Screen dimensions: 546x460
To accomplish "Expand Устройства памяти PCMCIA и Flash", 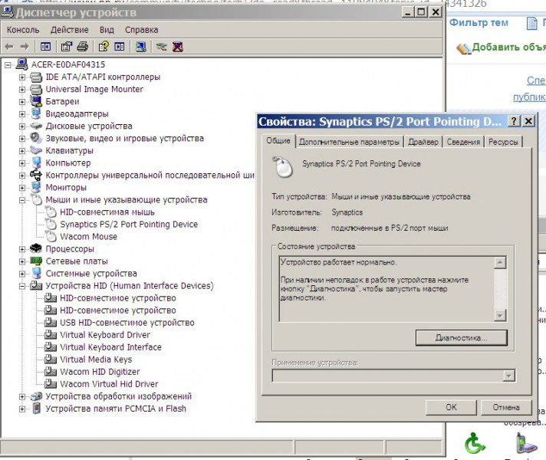I will click(x=22, y=409).
